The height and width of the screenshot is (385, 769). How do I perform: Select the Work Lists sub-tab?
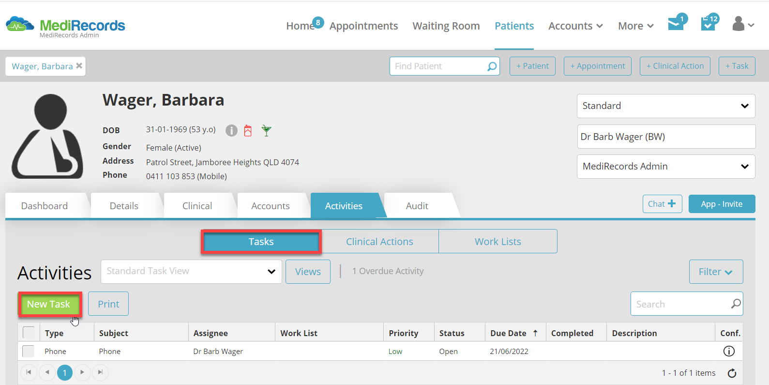click(x=498, y=241)
